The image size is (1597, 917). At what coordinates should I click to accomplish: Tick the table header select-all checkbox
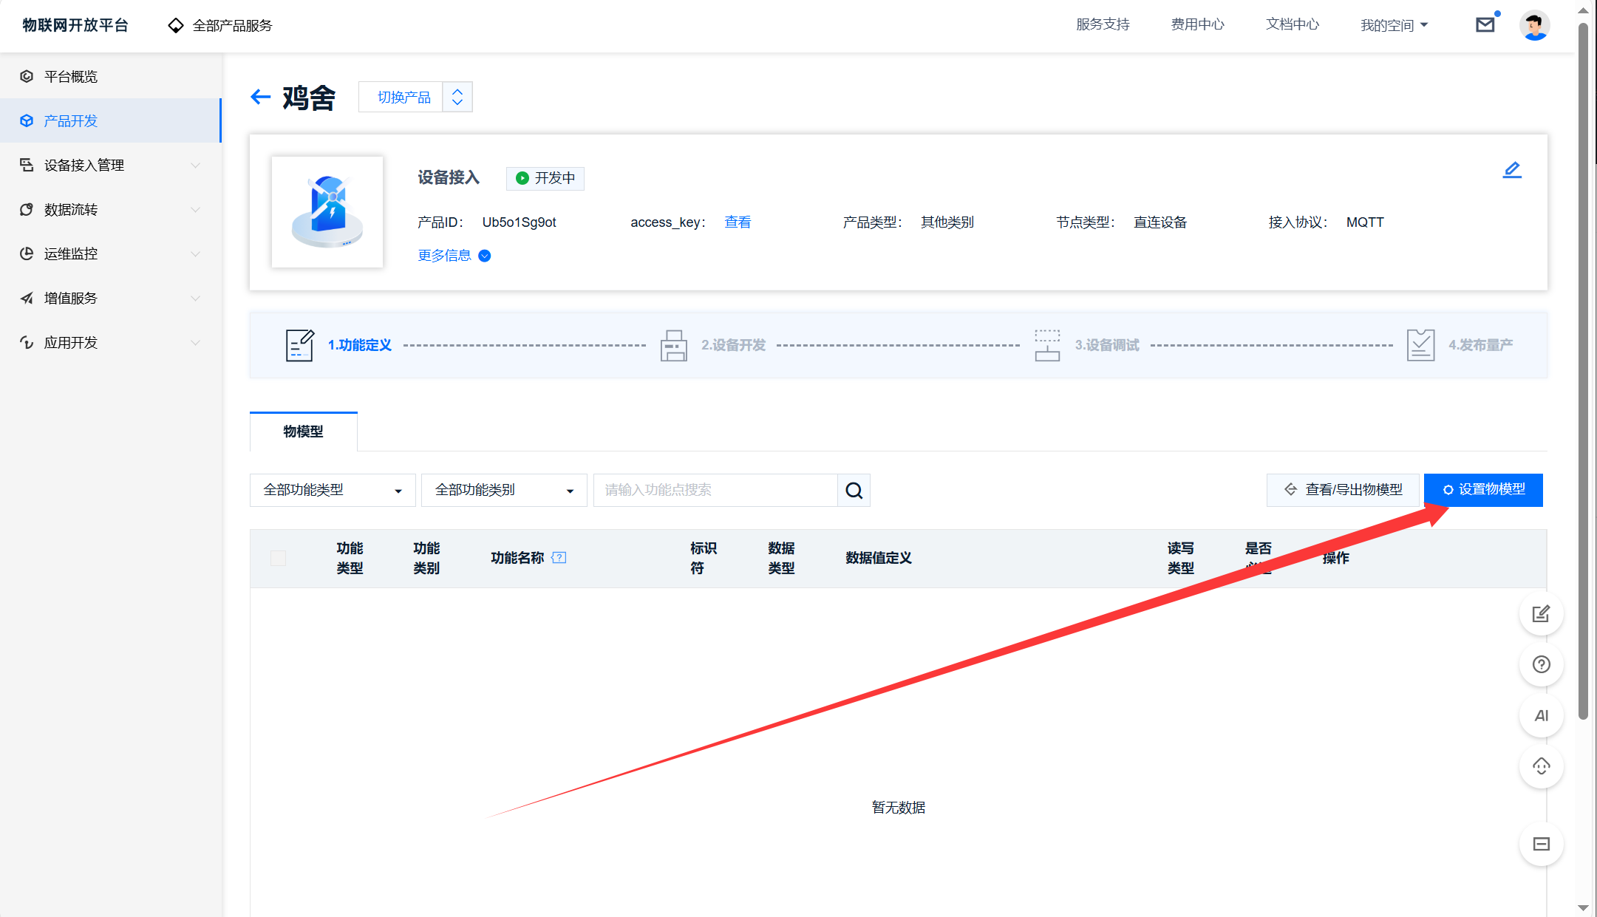(278, 558)
